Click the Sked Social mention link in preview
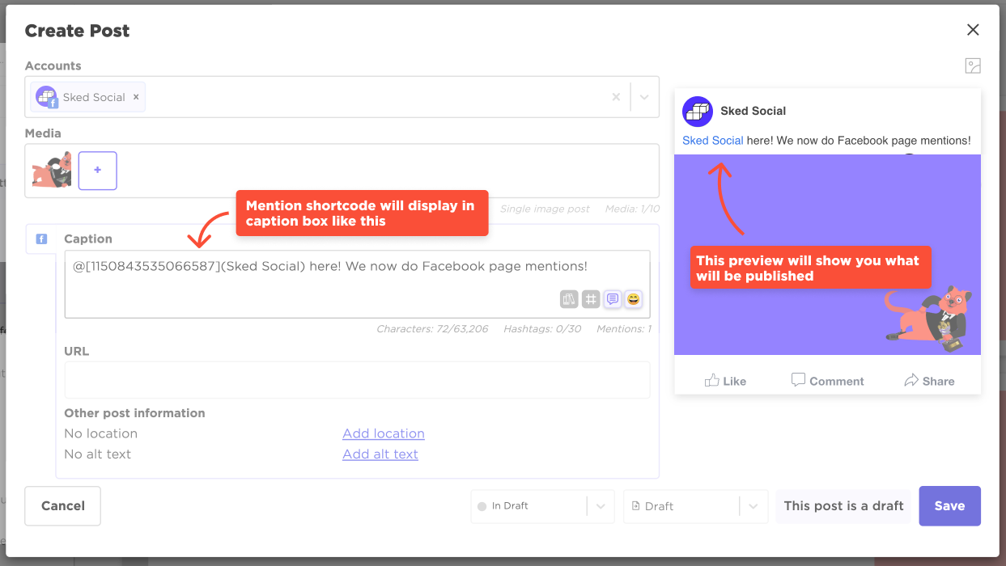This screenshot has height=566, width=1006. (713, 141)
